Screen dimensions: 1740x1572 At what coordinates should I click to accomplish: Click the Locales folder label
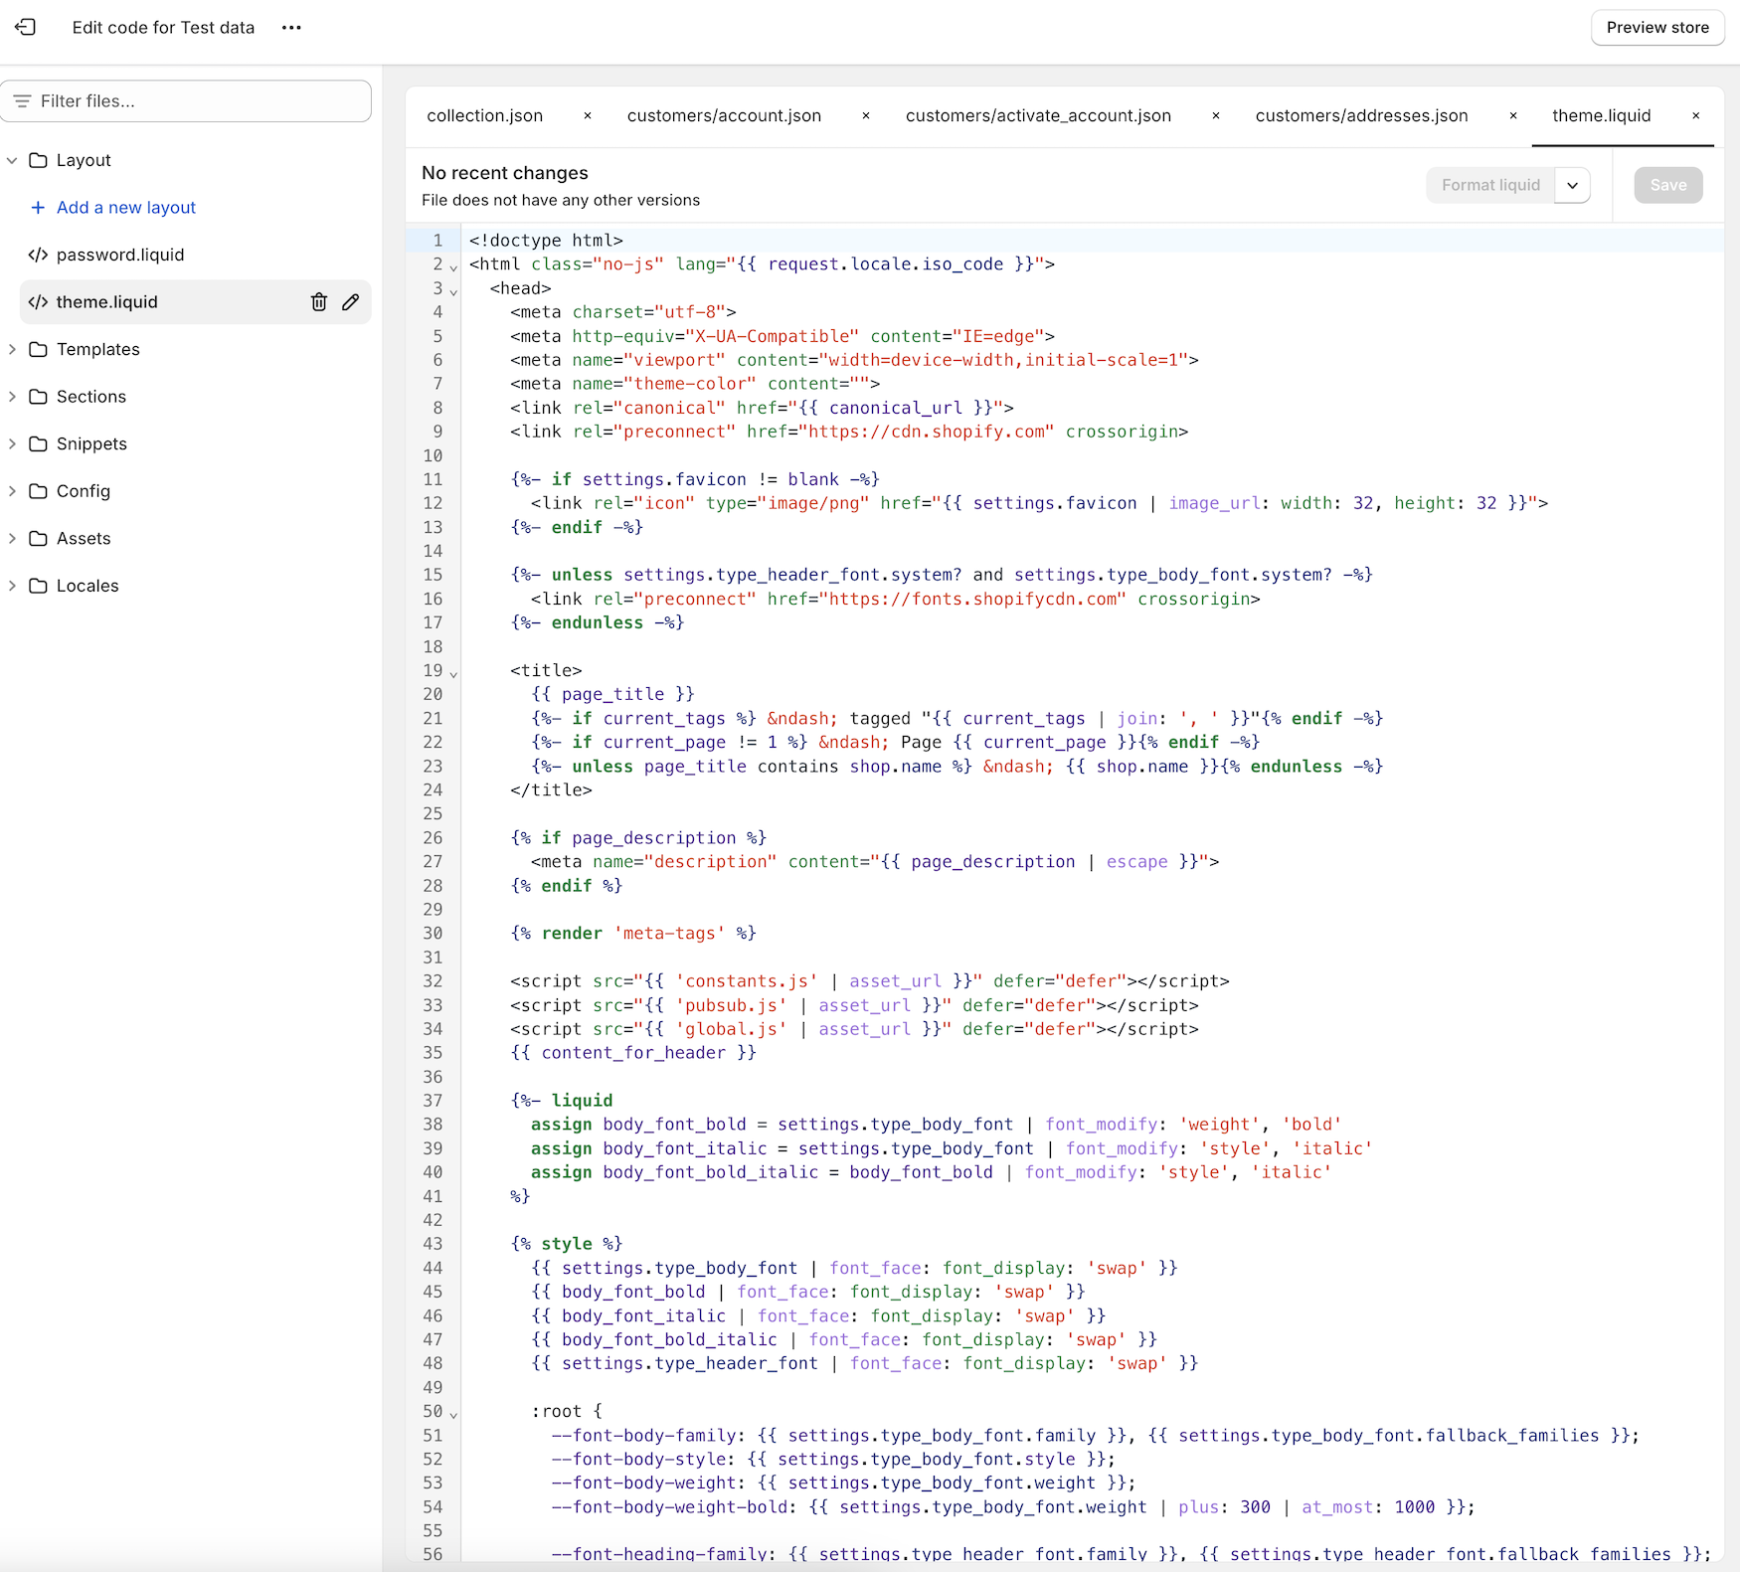coord(87,586)
